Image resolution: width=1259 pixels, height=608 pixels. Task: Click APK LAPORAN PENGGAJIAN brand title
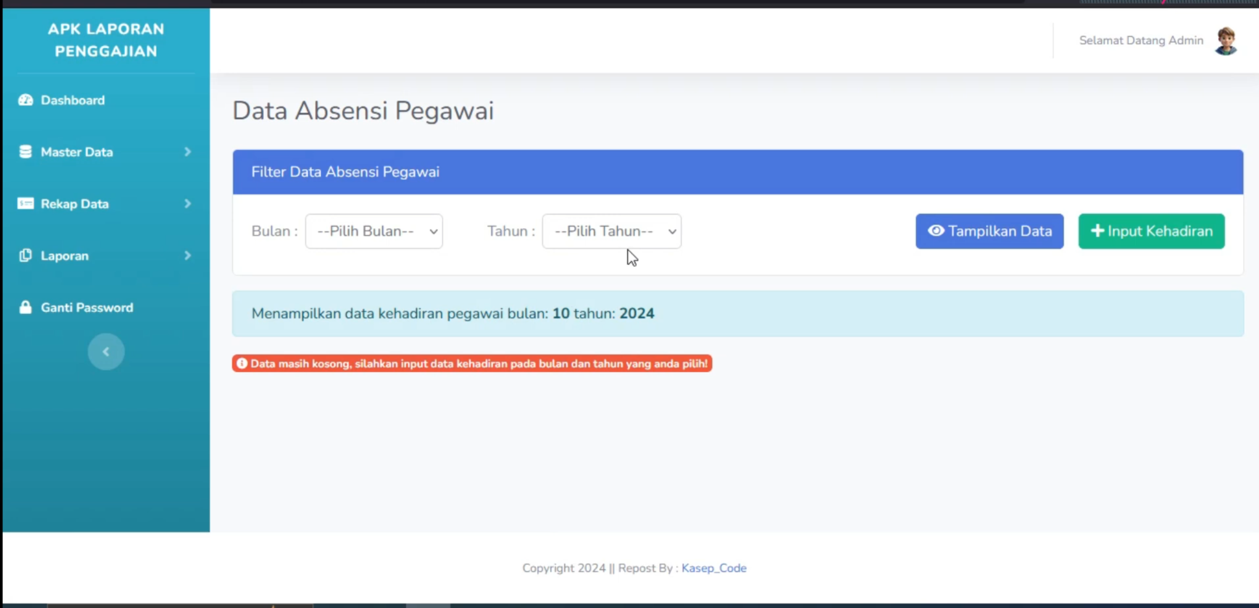pos(106,40)
